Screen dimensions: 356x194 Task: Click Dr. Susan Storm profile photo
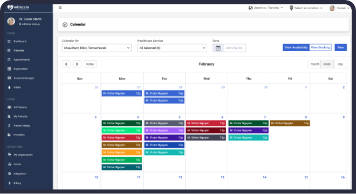pyautogui.click(x=11, y=21)
